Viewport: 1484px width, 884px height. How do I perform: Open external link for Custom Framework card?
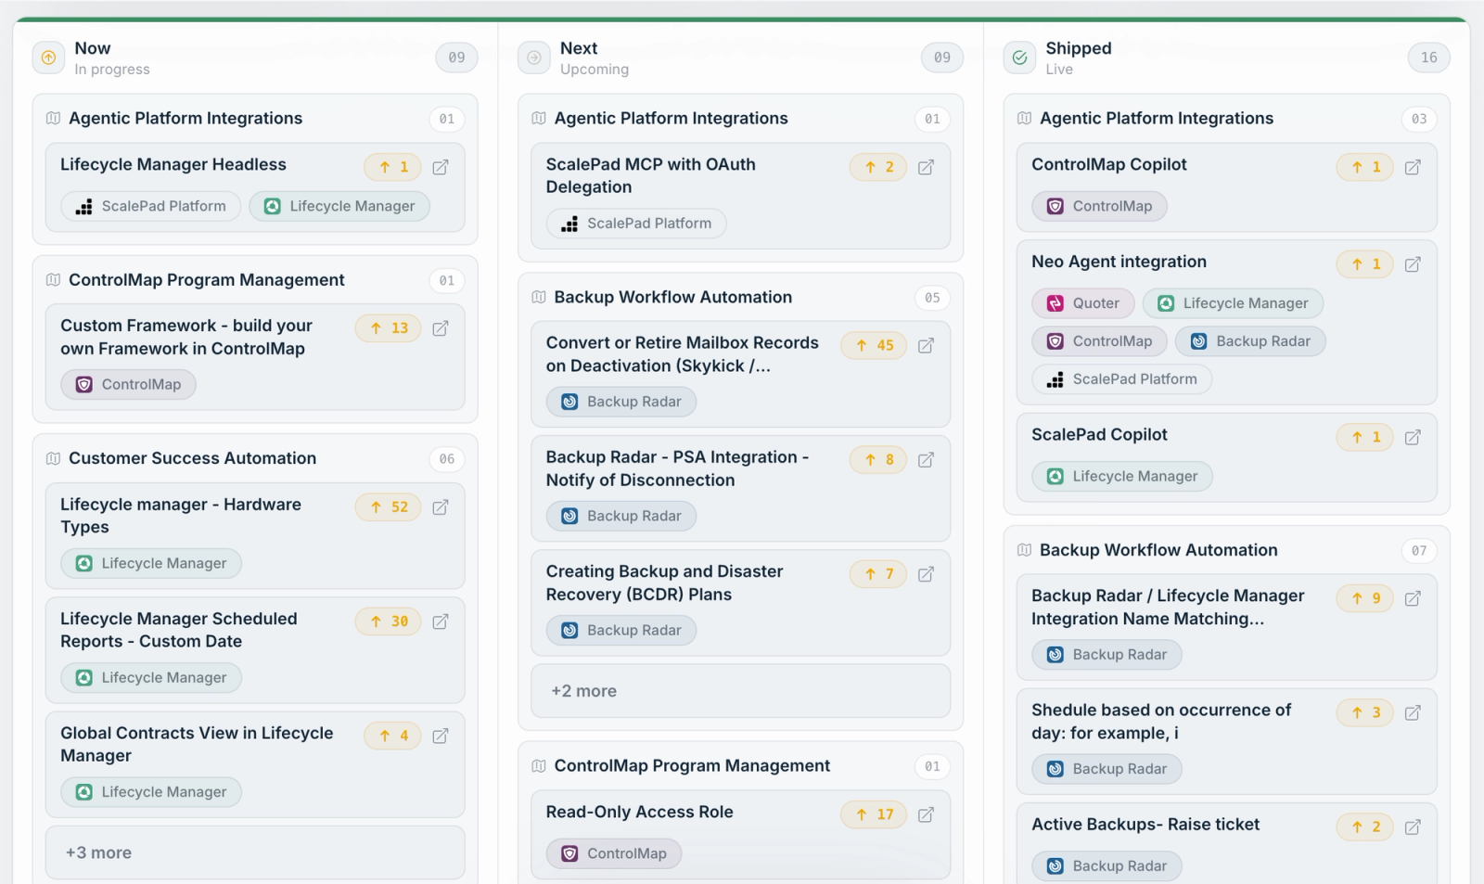coord(441,328)
